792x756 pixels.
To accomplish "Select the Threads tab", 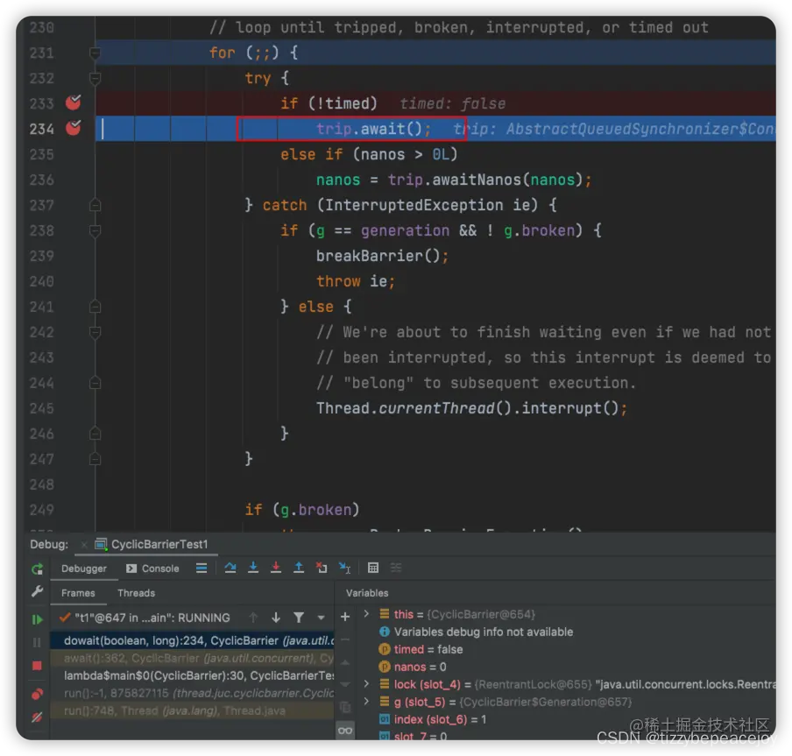I will pyautogui.click(x=136, y=593).
